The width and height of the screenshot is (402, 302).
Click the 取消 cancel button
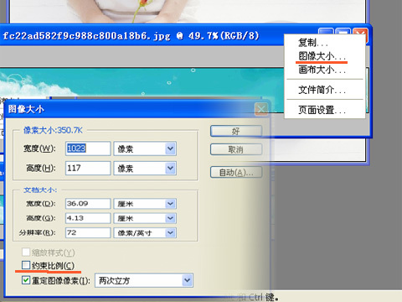(x=236, y=149)
